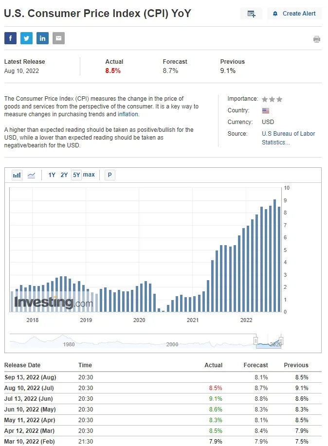Click the right range slider handle
The height and width of the screenshot is (446, 328).
[x=281, y=340]
